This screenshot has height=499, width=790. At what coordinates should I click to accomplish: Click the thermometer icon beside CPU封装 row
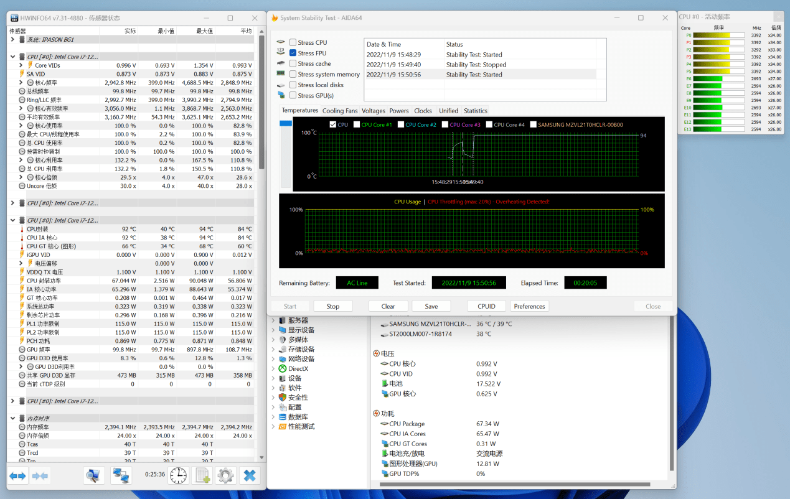click(22, 229)
